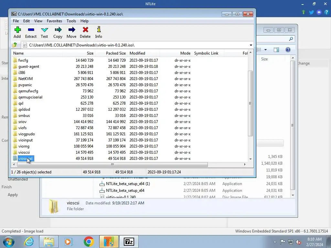This screenshot has height=248, width=331.
Task: Click the 7-Zip horizontal scrollbar thumb
Action: 112,164
